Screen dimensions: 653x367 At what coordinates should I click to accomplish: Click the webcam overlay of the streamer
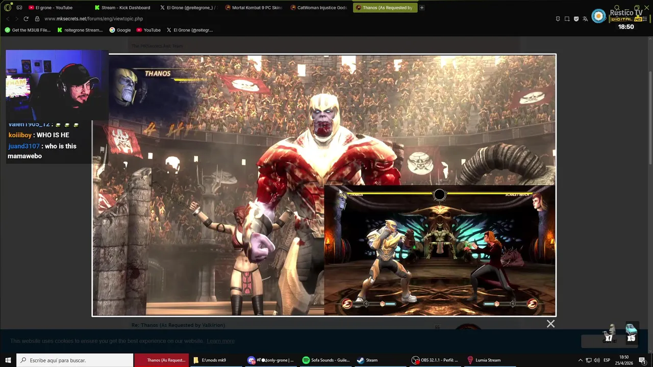pos(57,84)
